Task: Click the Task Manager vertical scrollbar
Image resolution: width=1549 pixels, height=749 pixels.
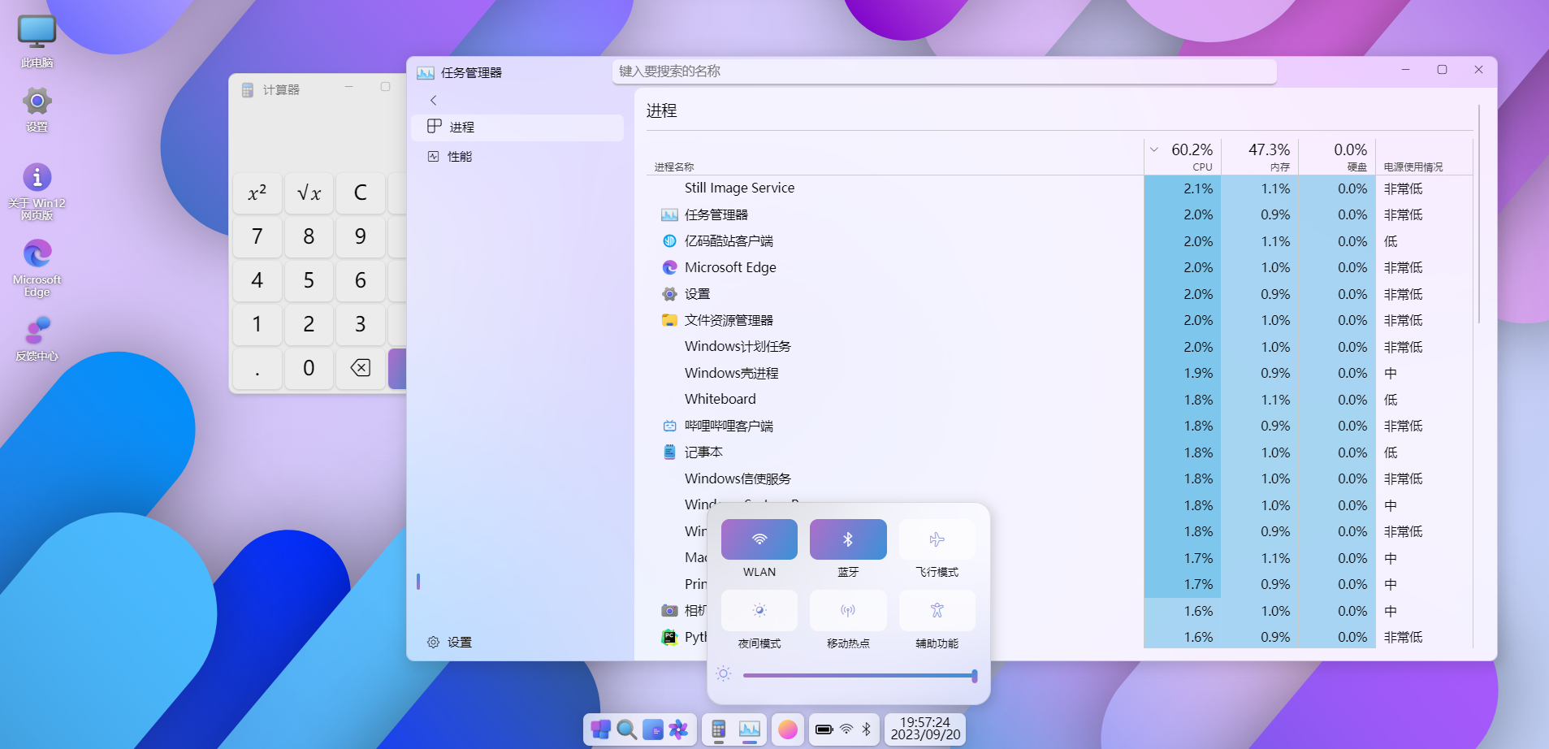Action: pyautogui.click(x=1479, y=214)
